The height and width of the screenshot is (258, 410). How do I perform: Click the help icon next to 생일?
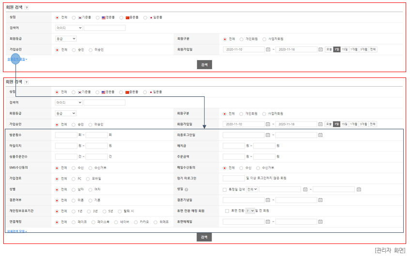click(x=186, y=190)
